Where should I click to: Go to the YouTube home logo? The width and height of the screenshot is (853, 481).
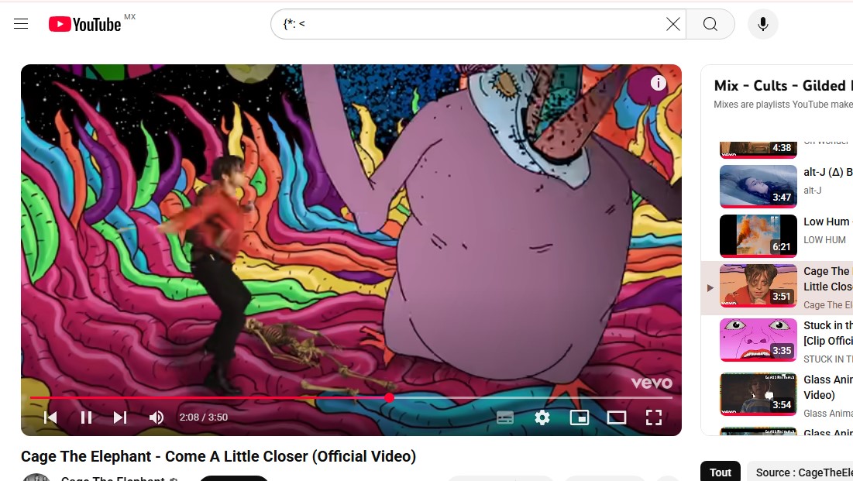pyautogui.click(x=85, y=24)
